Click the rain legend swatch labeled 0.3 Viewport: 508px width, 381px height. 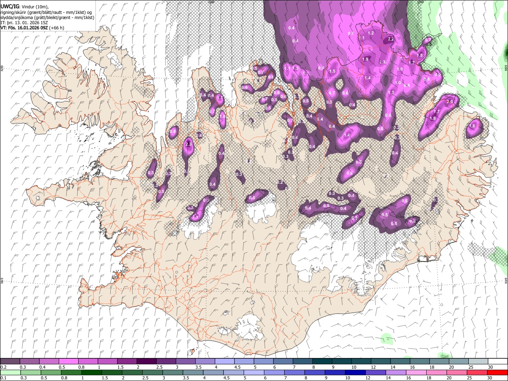point(31,372)
